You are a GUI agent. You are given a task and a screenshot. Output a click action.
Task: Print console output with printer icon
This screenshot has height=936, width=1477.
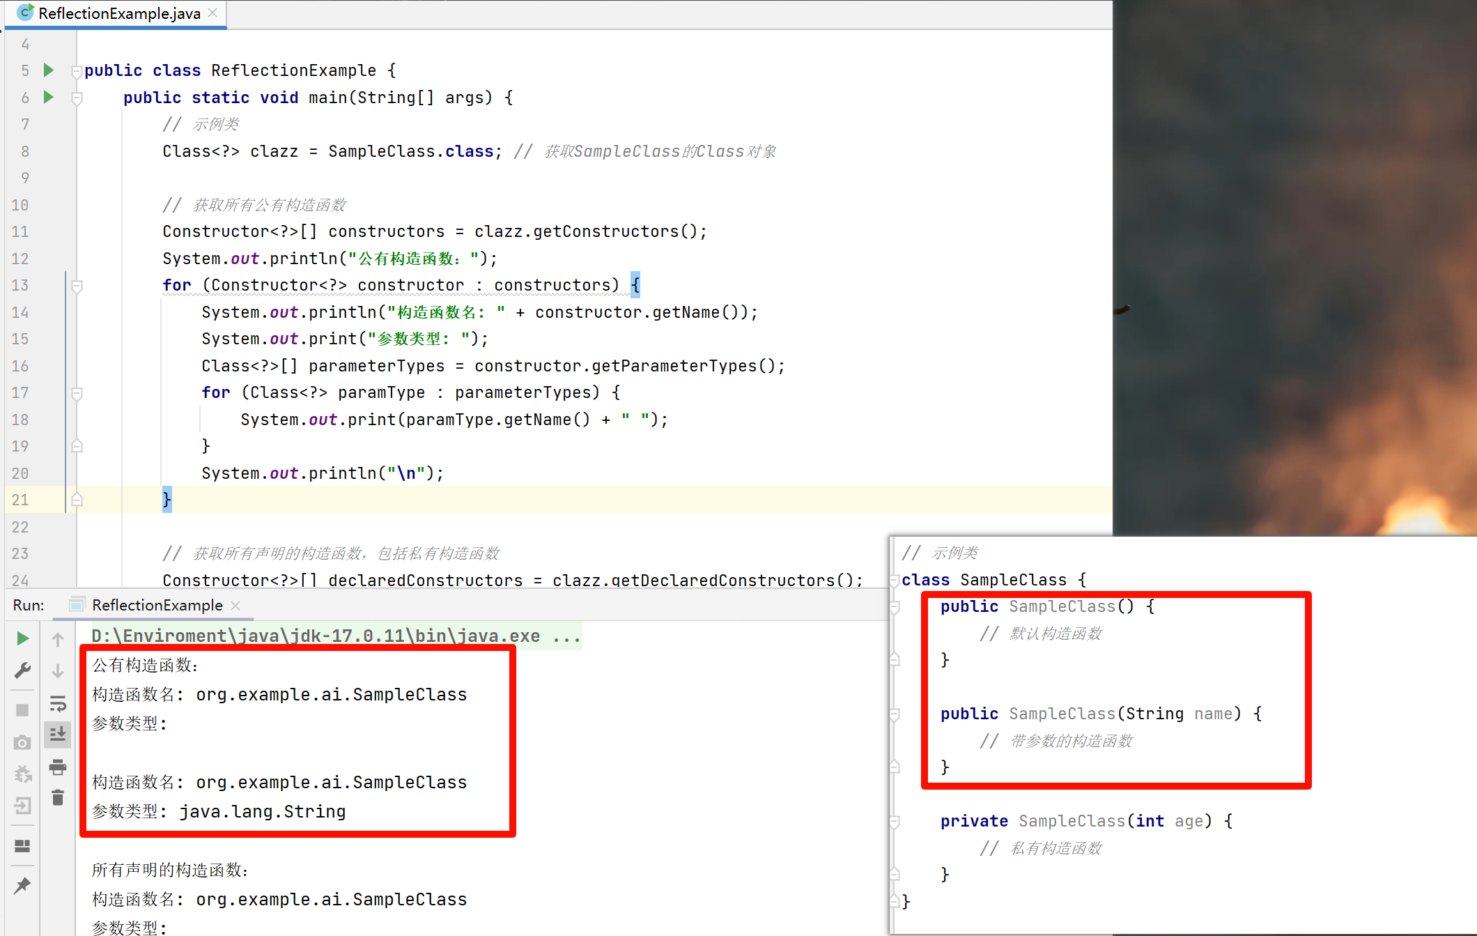click(x=58, y=767)
